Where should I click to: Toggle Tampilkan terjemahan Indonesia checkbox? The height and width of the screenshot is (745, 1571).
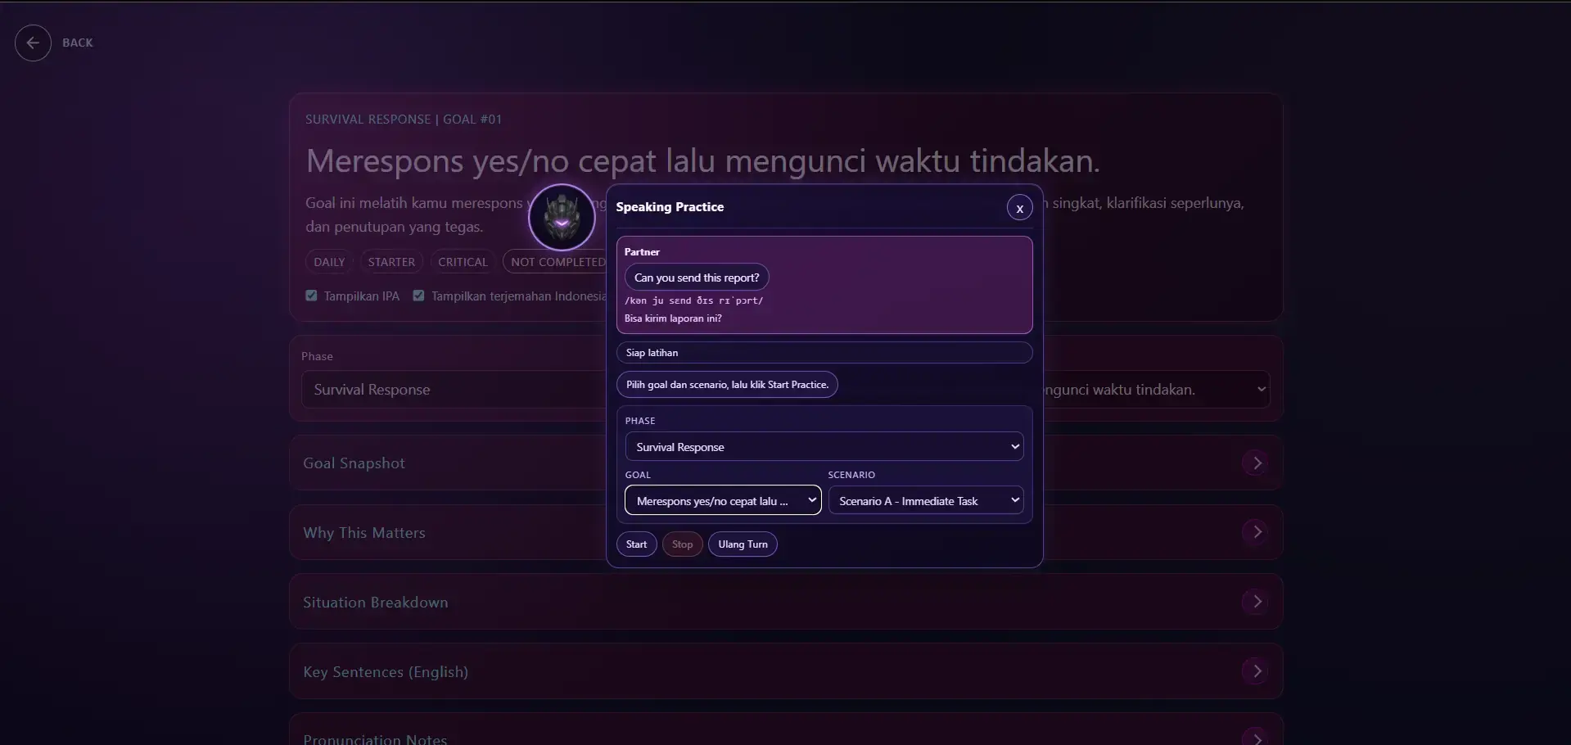point(418,296)
